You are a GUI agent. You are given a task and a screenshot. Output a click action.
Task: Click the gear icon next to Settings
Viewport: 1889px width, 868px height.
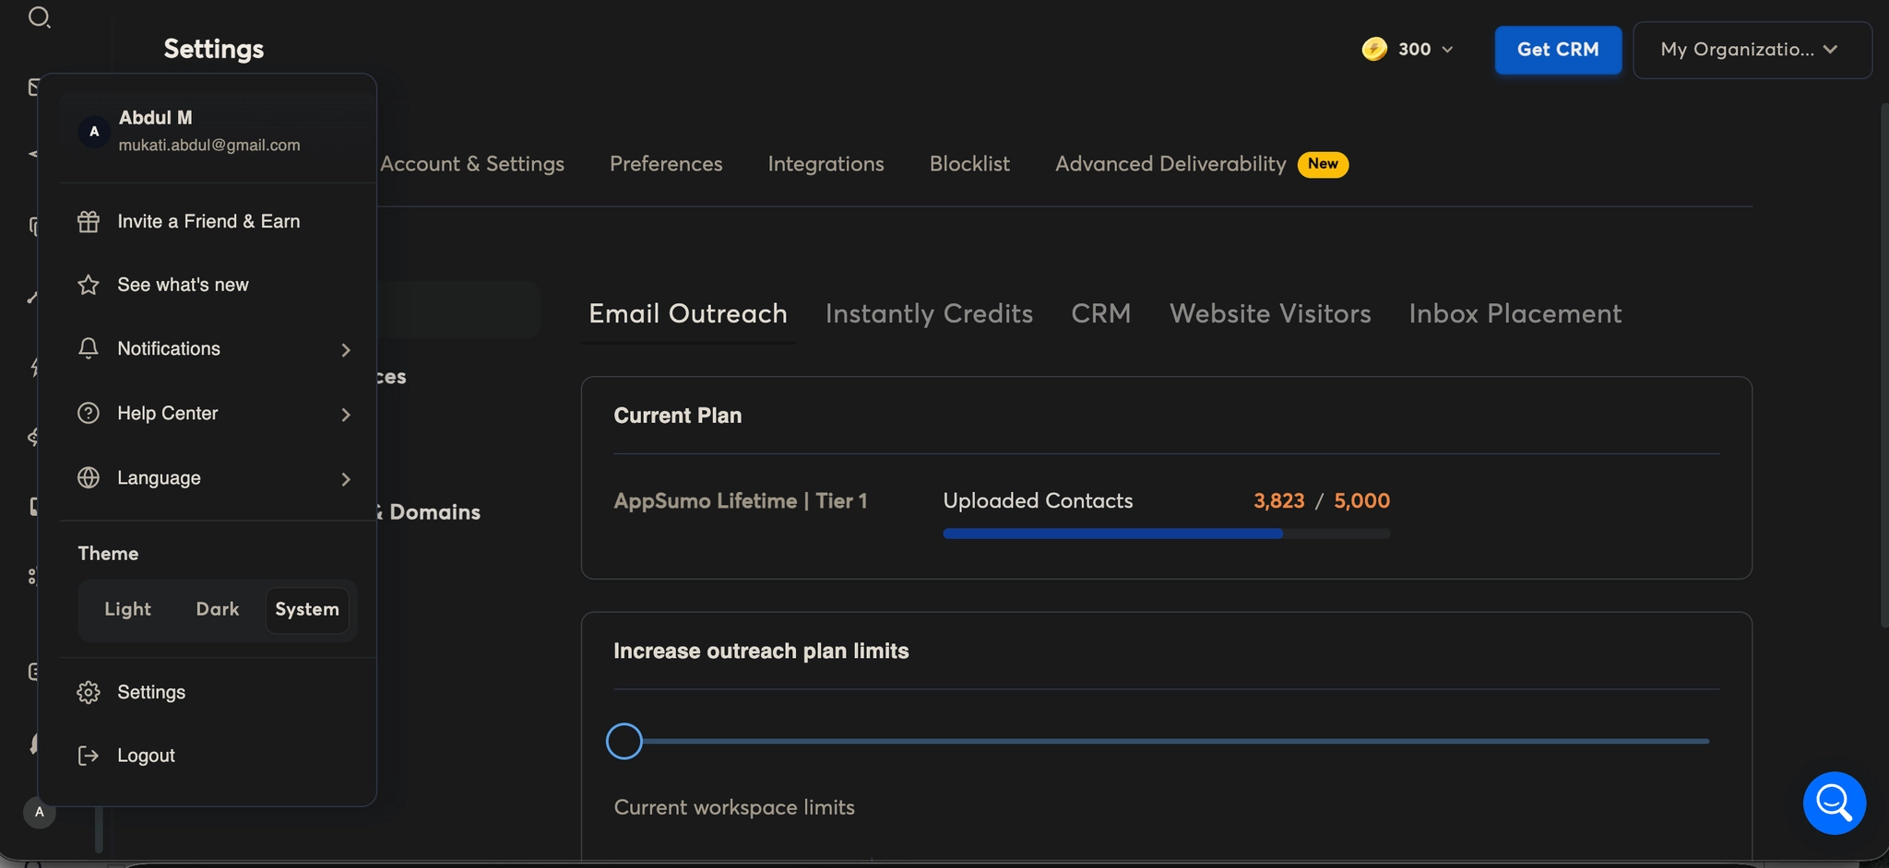(x=89, y=691)
